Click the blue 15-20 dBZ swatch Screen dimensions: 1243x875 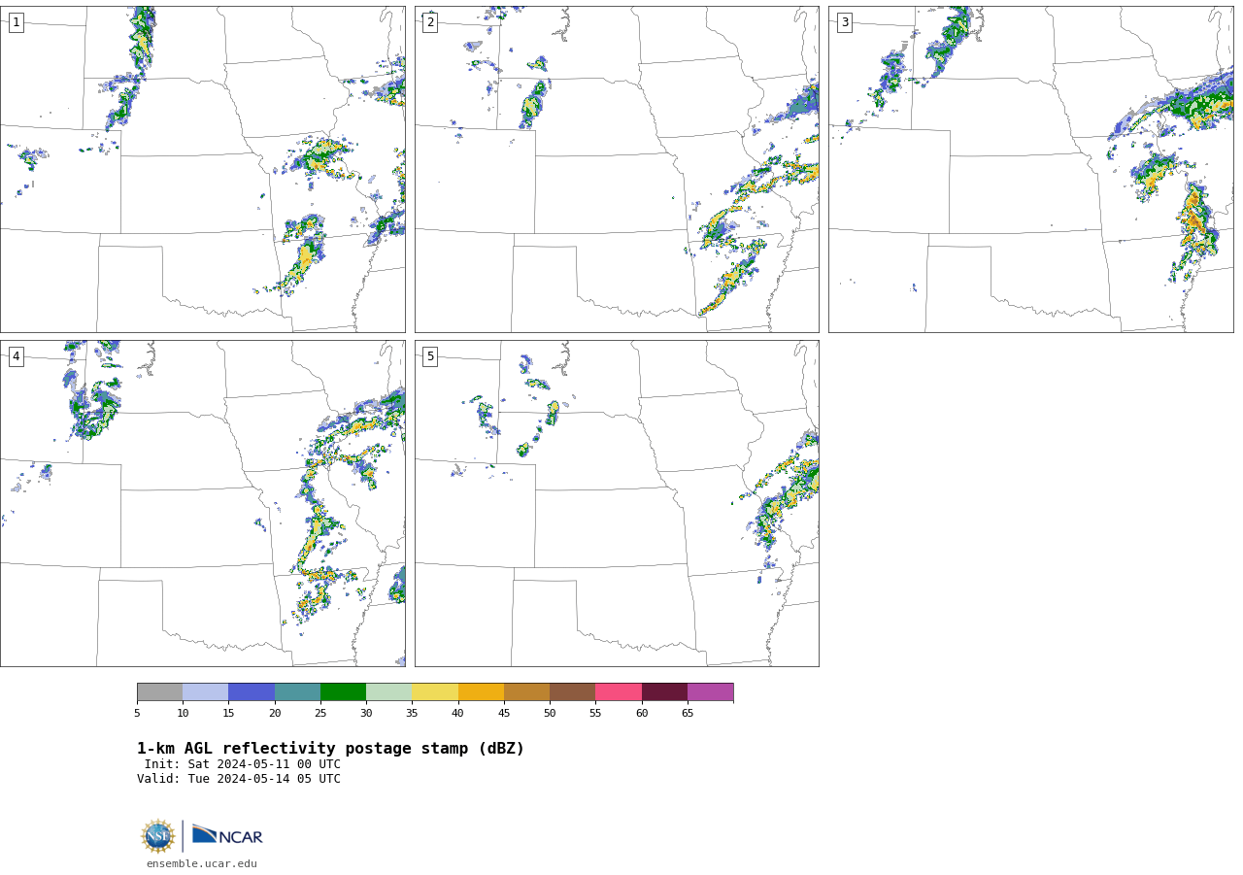point(252,692)
